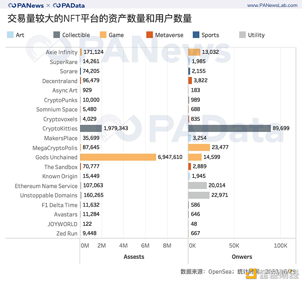302x282 pixels.
Task: Click the PANews logo in header
Action: click(26, 6)
